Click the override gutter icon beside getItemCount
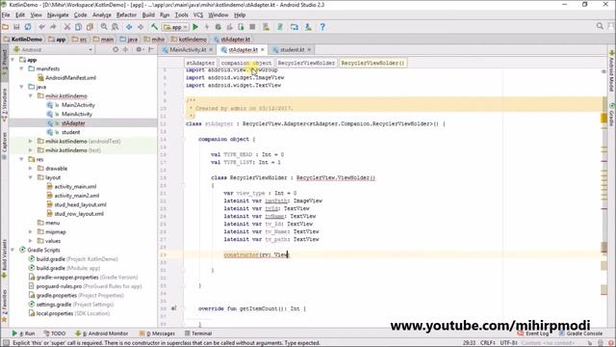The image size is (616, 347). (174, 308)
